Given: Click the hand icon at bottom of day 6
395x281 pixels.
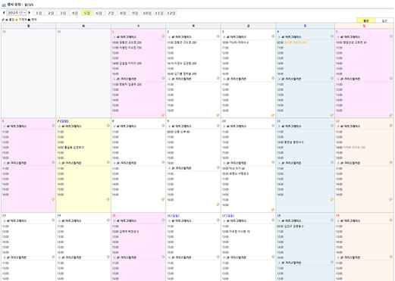Looking at the screenshot, I should (x=53, y=199).
